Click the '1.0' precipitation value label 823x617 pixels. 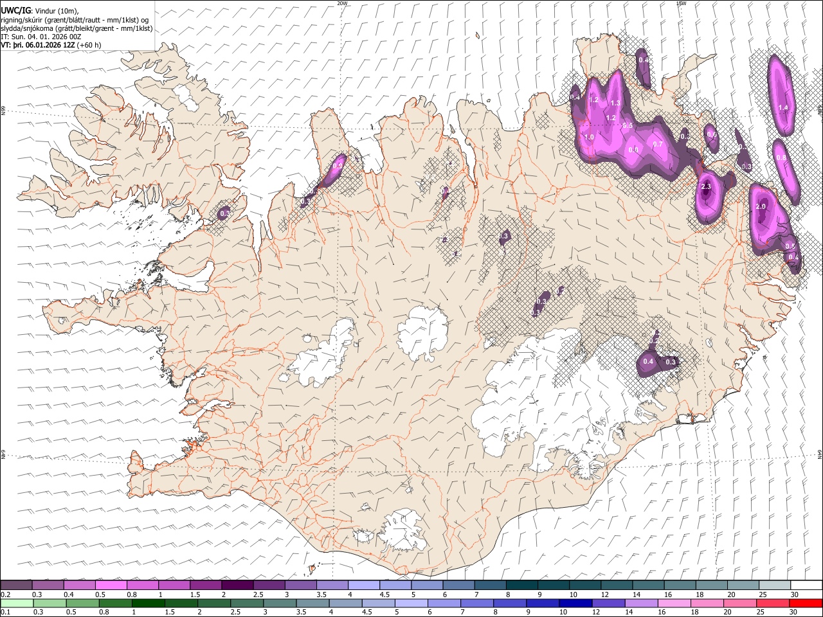pyautogui.click(x=589, y=138)
